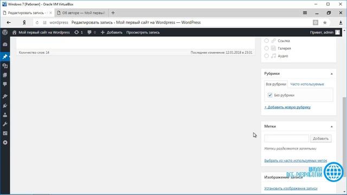347x195 pixels.
Task: Focus the tags input field
Action: pyautogui.click(x=286, y=139)
